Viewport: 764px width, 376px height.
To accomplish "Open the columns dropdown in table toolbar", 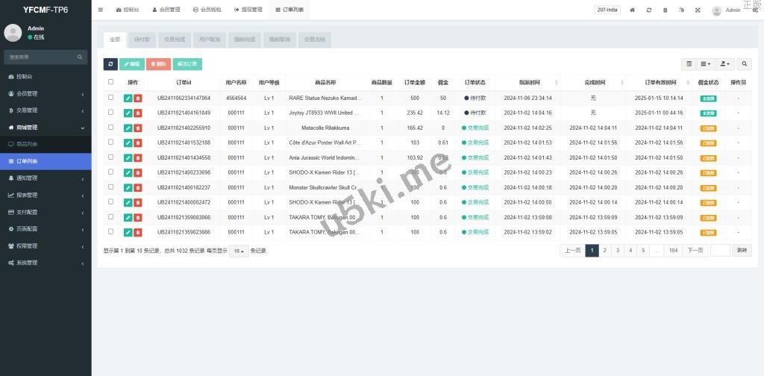I will [707, 64].
